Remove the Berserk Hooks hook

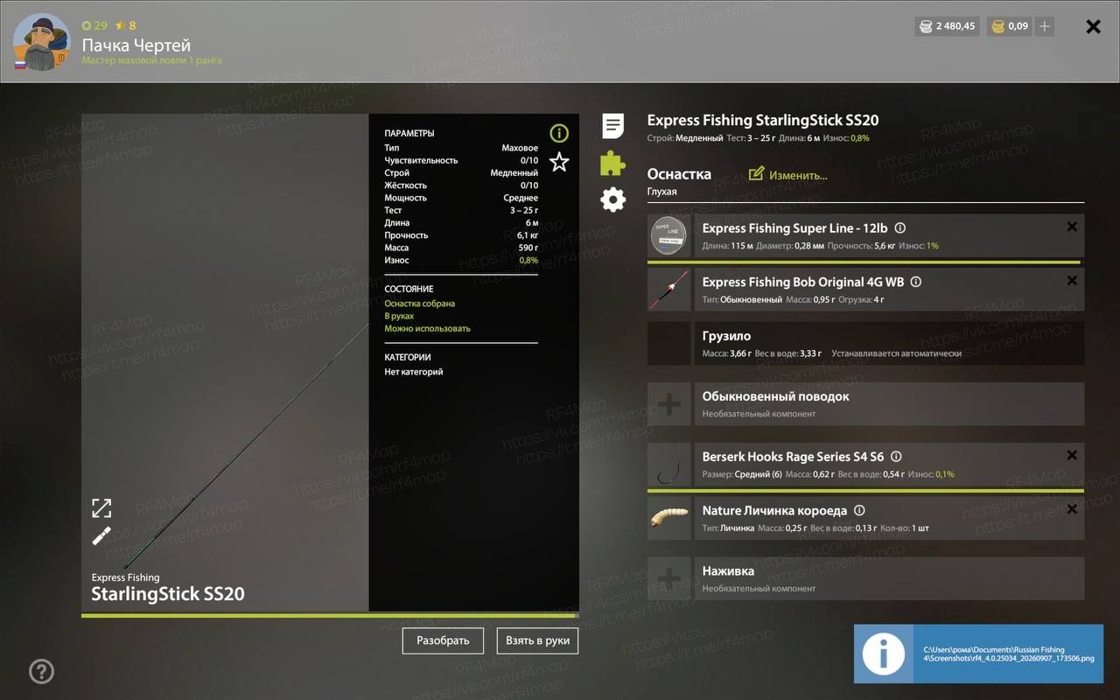1072,455
